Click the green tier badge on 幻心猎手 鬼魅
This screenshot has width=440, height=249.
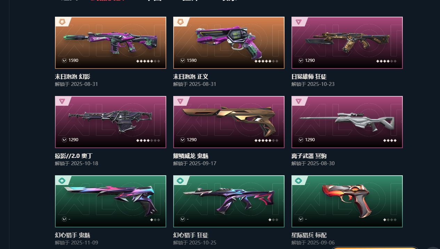pos(62,180)
